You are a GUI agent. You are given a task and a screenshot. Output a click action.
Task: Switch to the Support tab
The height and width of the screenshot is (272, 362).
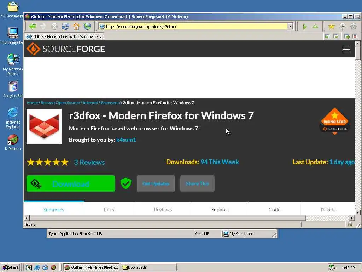click(220, 210)
